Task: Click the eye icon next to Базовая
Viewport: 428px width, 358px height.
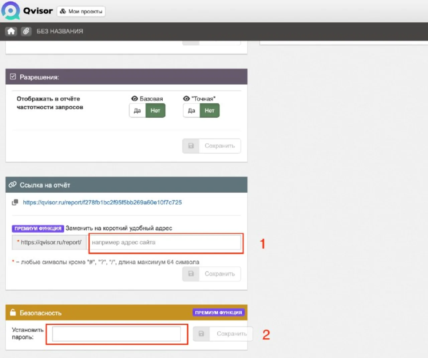Action: pyautogui.click(x=134, y=99)
